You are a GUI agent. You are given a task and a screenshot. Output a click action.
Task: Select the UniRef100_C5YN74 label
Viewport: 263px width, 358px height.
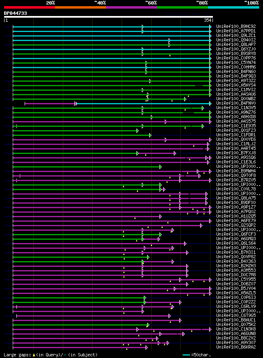coord(236,62)
